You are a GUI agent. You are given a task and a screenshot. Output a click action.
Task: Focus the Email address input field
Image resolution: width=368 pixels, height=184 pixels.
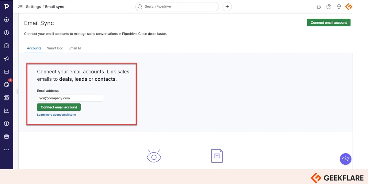click(x=70, y=98)
